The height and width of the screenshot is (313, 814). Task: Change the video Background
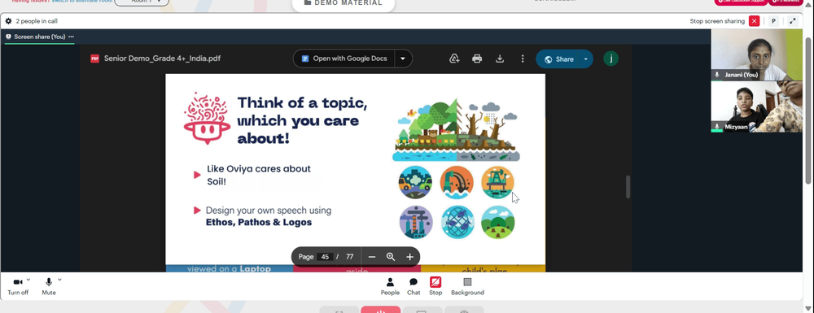pyautogui.click(x=467, y=286)
